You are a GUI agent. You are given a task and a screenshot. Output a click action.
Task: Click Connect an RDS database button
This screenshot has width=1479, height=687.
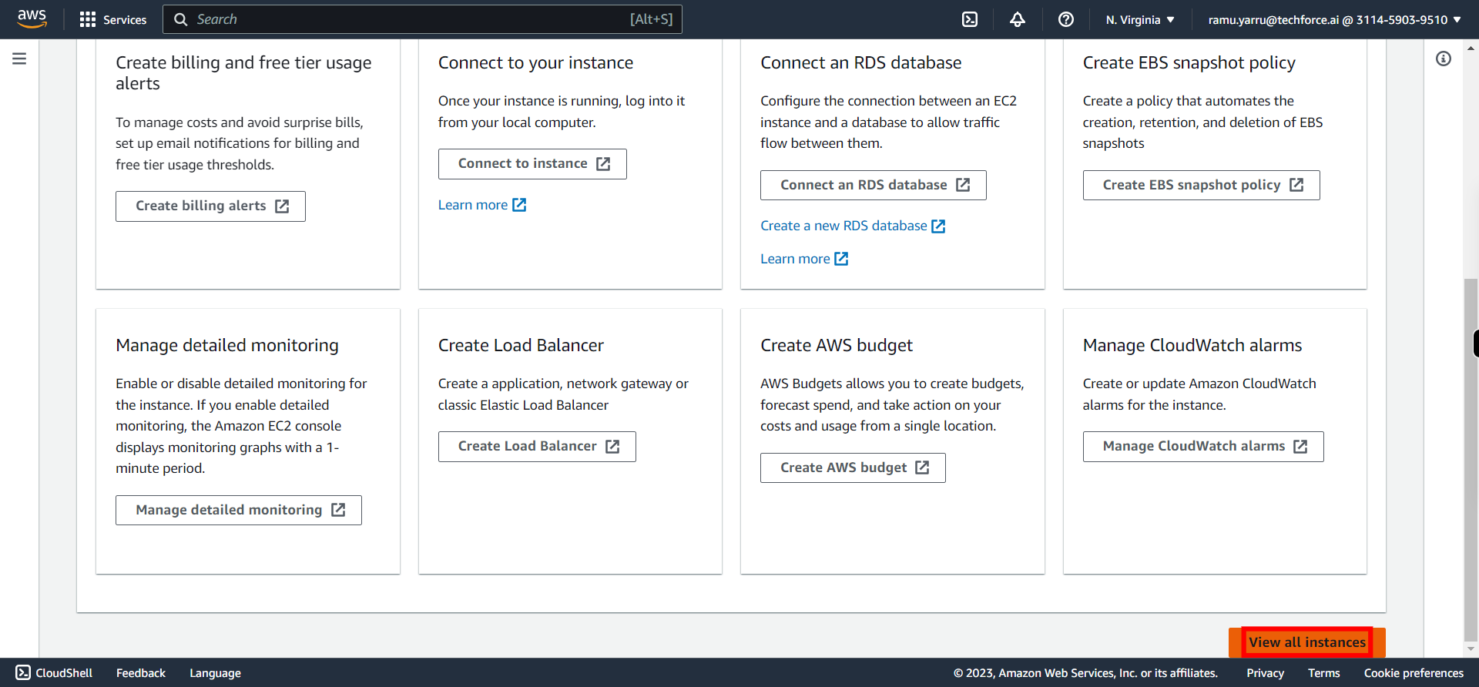pos(874,185)
